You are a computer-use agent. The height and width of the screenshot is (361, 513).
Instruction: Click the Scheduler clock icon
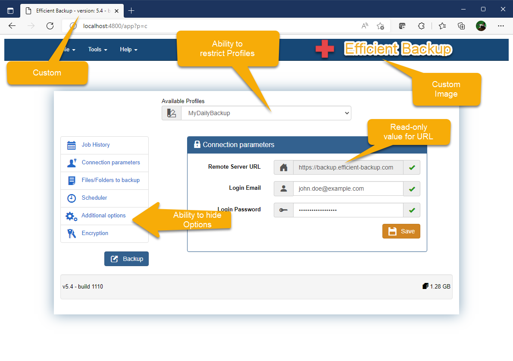coord(71,198)
